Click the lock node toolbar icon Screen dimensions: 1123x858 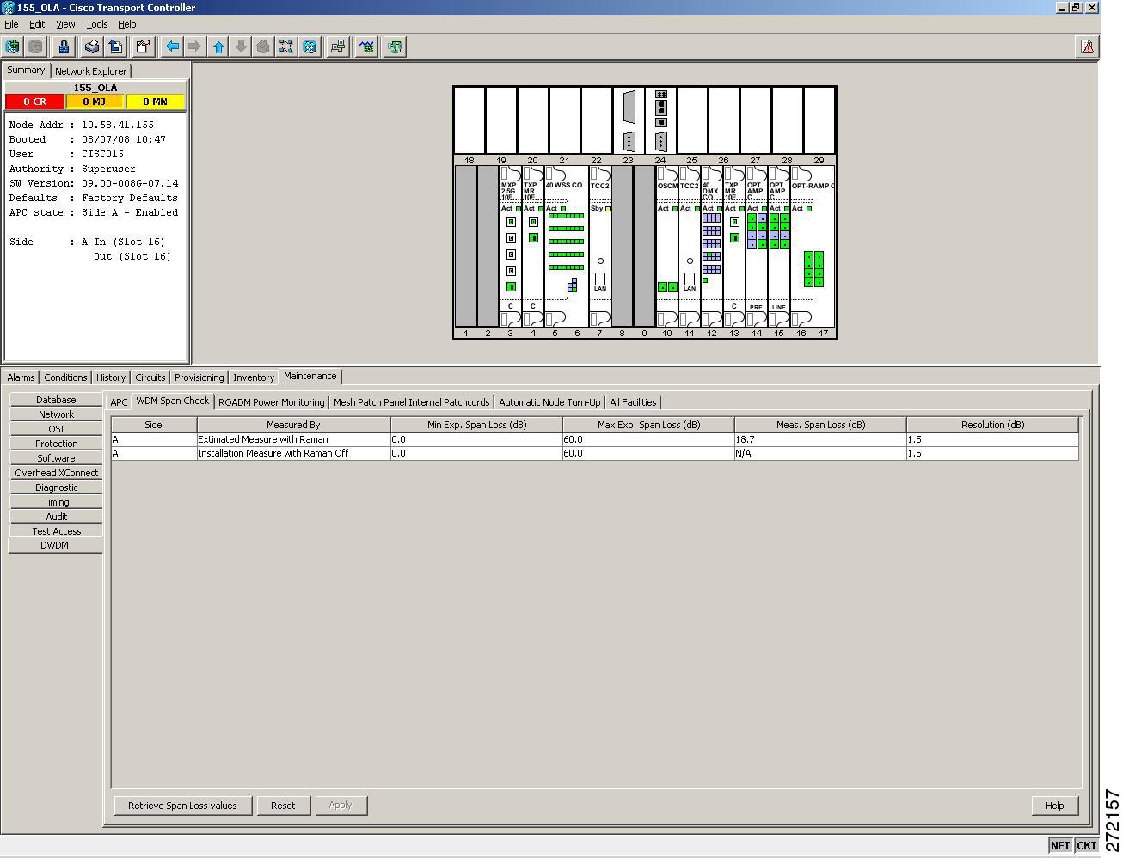[x=64, y=46]
